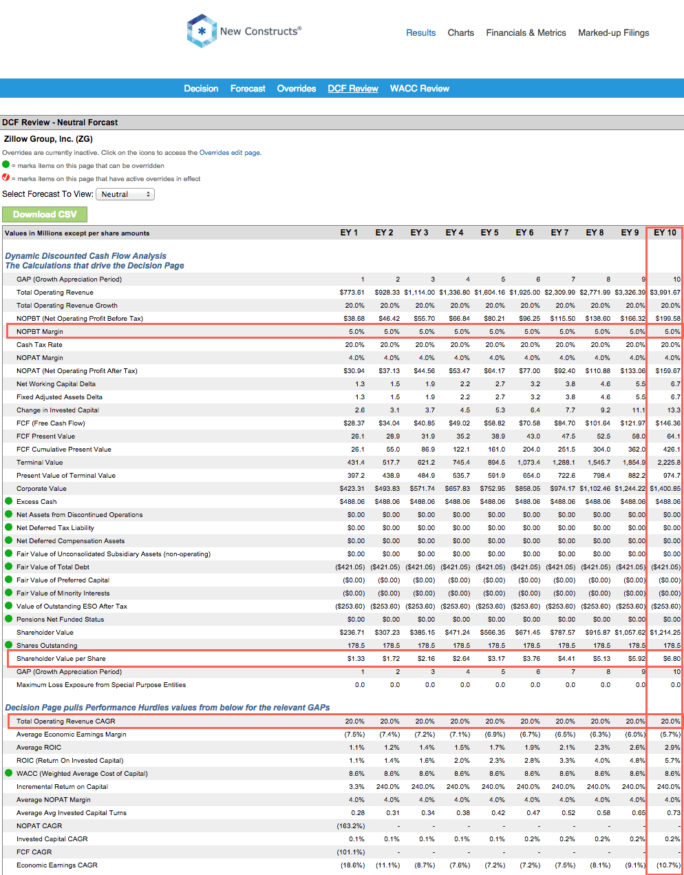Click the Cash Tax Rate row label
This screenshot has width=684, height=875.
39,345
